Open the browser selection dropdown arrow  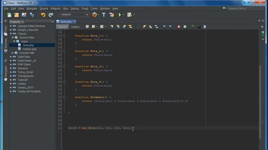click(x=98, y=15)
